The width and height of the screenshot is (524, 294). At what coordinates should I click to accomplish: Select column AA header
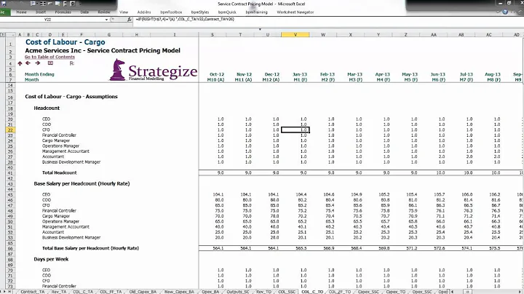click(x=434, y=34)
